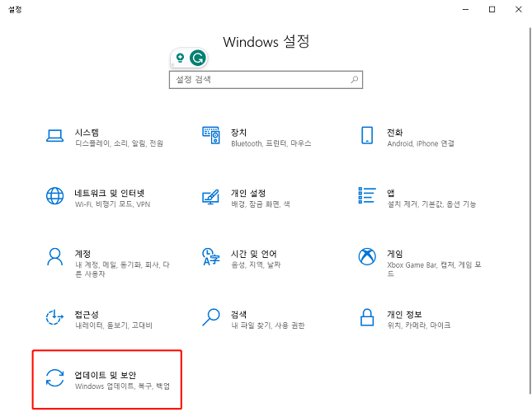The height and width of the screenshot is (412, 532).
Task: Click 배경, 잠금 화면, 색 description
Action: point(261,204)
